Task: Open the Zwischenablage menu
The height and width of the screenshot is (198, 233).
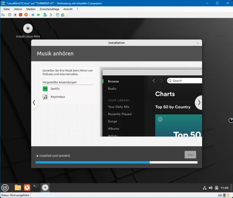Action: pos(50,9)
